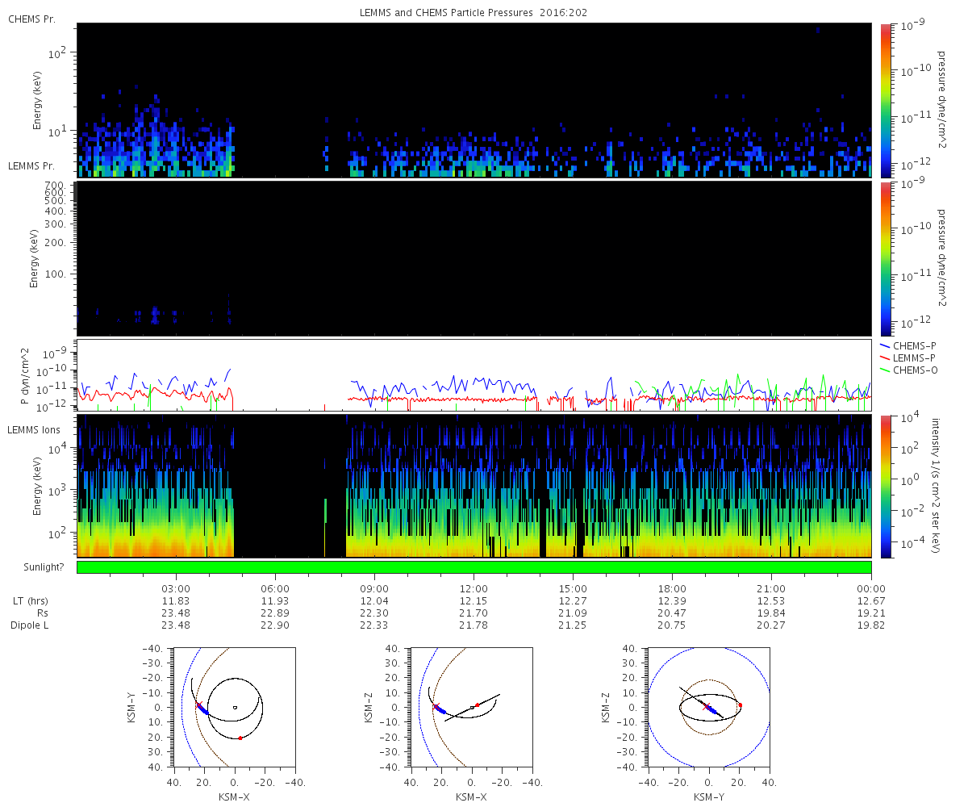The image size is (968, 807).
Task: Click the LEMMS Ions panel label
Action: coord(34,430)
